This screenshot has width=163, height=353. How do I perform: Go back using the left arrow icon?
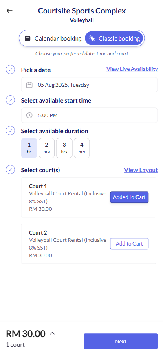point(9,11)
